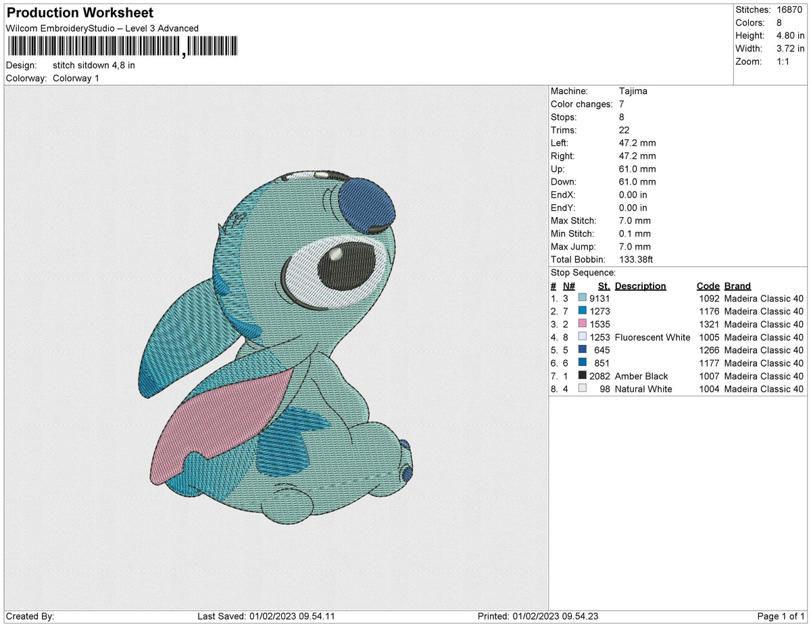Viewport: 811px width, 627px height.
Task: Select the Natural White swatch
Action: click(581, 389)
